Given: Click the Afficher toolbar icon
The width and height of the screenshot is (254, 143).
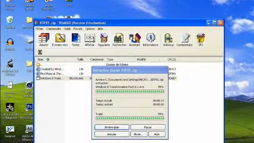Looking at the screenshot, I should 90,40.
